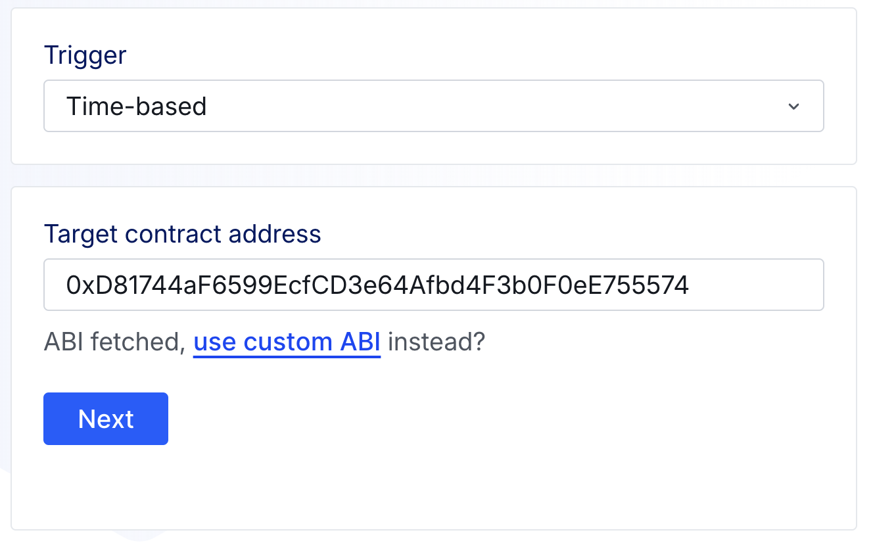Click the word instead after ABI link
Image resolution: width=873 pixels, height=543 pixels.
pos(435,342)
